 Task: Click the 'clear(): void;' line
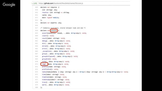[48, 36]
